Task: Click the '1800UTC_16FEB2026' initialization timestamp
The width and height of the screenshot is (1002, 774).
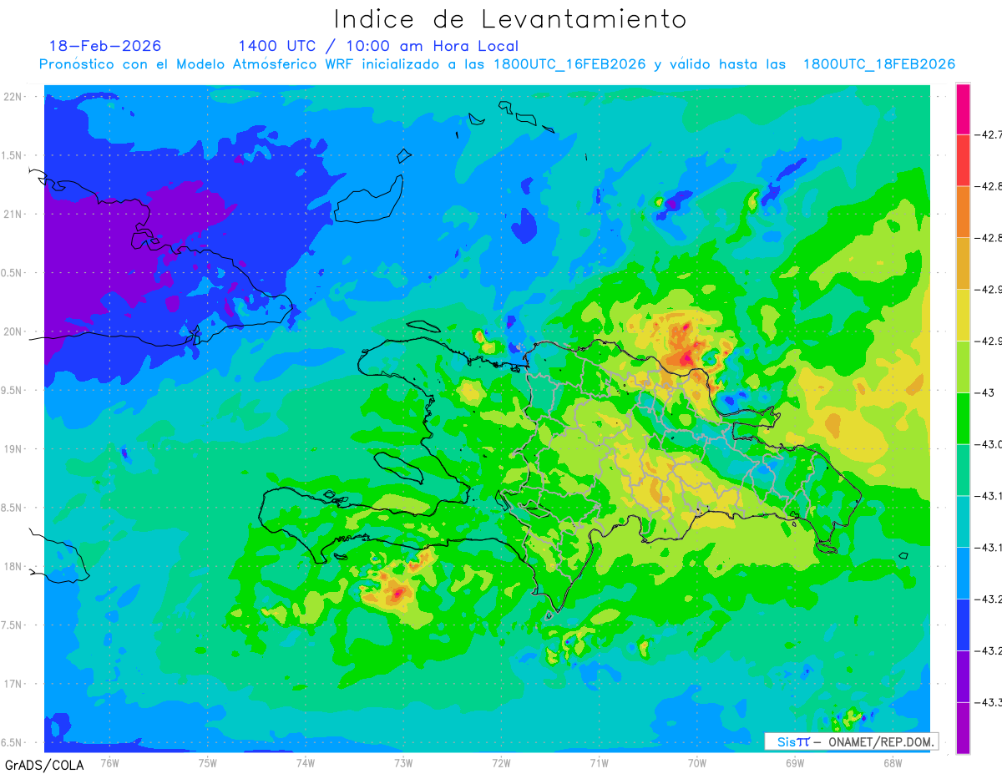Action: [x=569, y=64]
